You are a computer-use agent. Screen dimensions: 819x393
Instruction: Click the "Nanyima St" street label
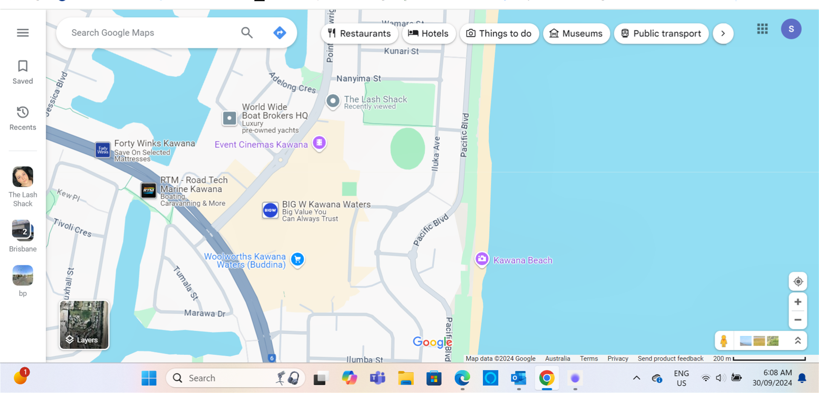pos(359,78)
